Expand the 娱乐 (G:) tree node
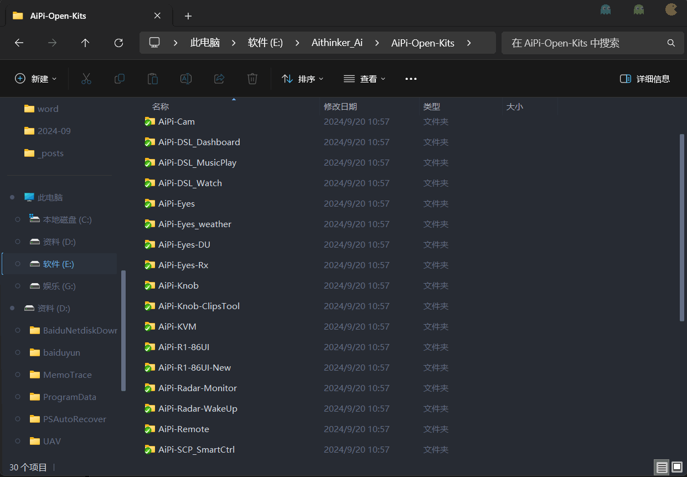 pyautogui.click(x=18, y=286)
